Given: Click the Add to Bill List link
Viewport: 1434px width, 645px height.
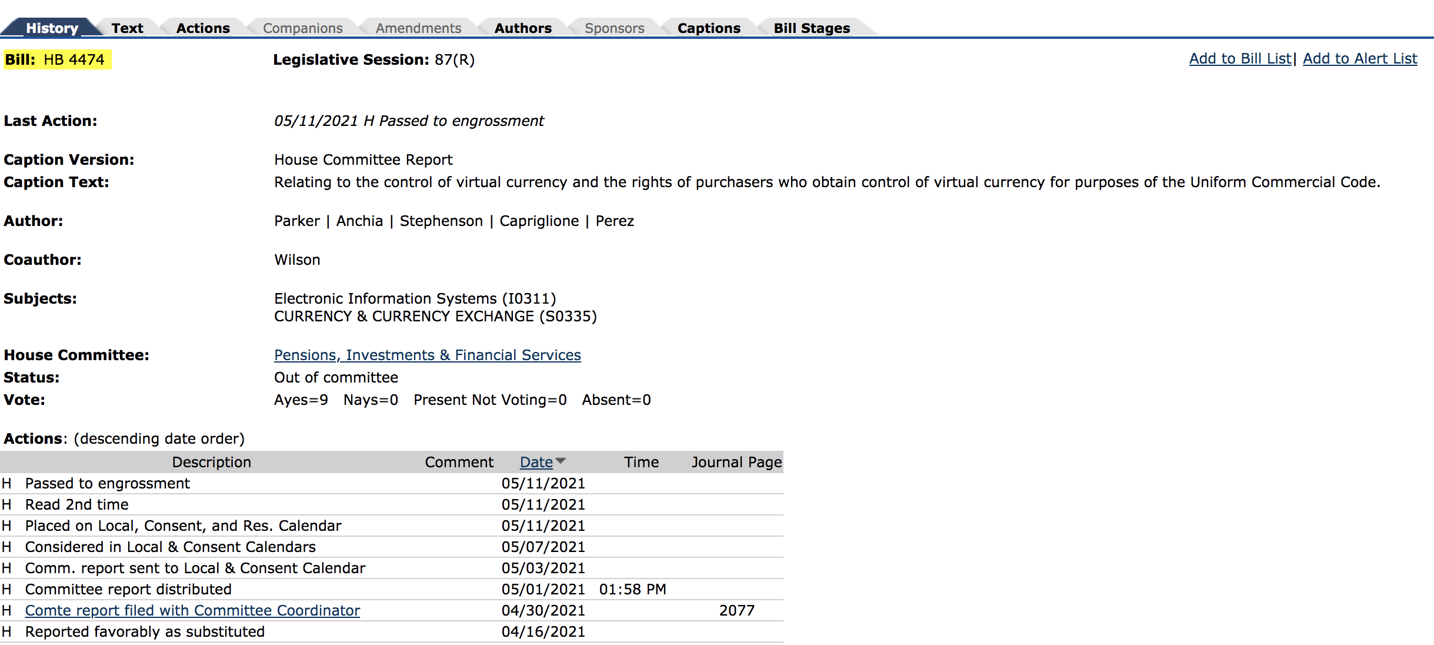Looking at the screenshot, I should [1240, 59].
